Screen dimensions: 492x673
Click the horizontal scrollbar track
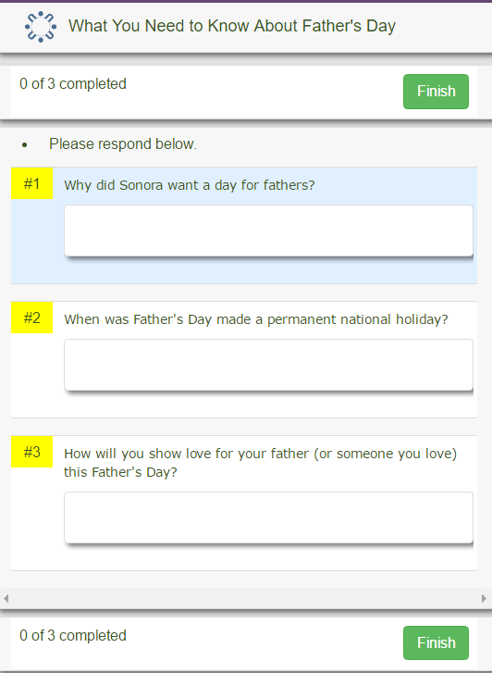[x=244, y=598]
